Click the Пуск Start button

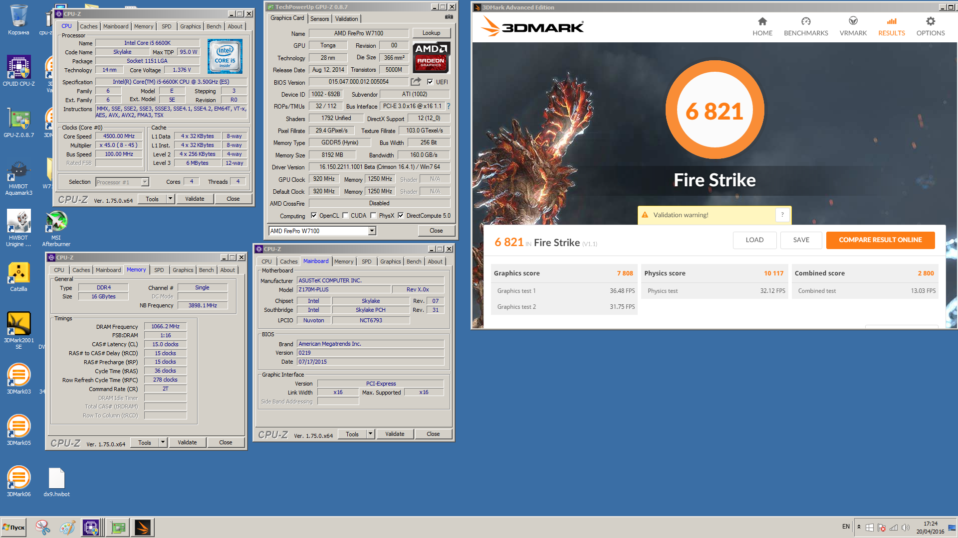[x=14, y=527]
